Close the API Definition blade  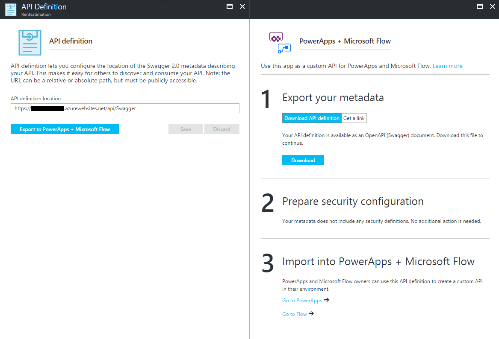[x=242, y=6]
